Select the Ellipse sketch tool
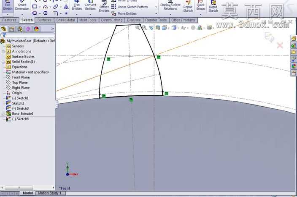 [56, 7]
